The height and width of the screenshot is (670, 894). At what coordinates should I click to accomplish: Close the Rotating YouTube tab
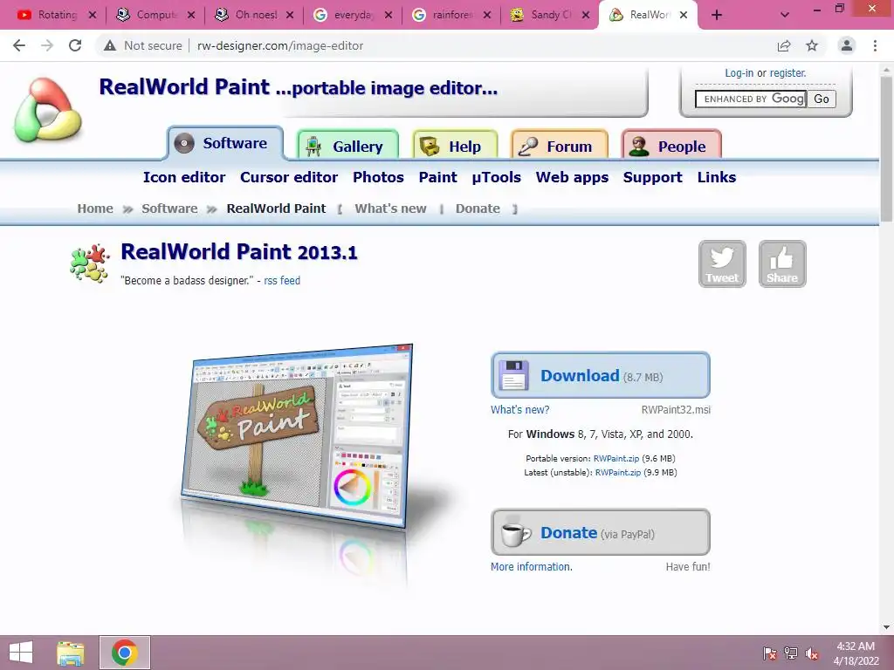[x=93, y=16]
